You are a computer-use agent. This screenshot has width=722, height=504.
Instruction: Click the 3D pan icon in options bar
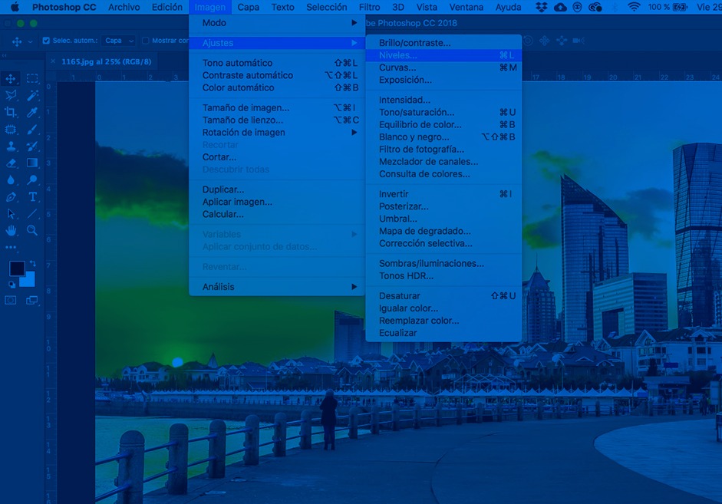click(545, 41)
